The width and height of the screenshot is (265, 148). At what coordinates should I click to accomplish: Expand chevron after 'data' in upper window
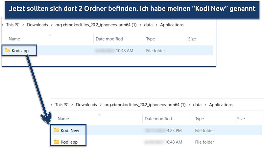pyautogui.click(x=156, y=25)
